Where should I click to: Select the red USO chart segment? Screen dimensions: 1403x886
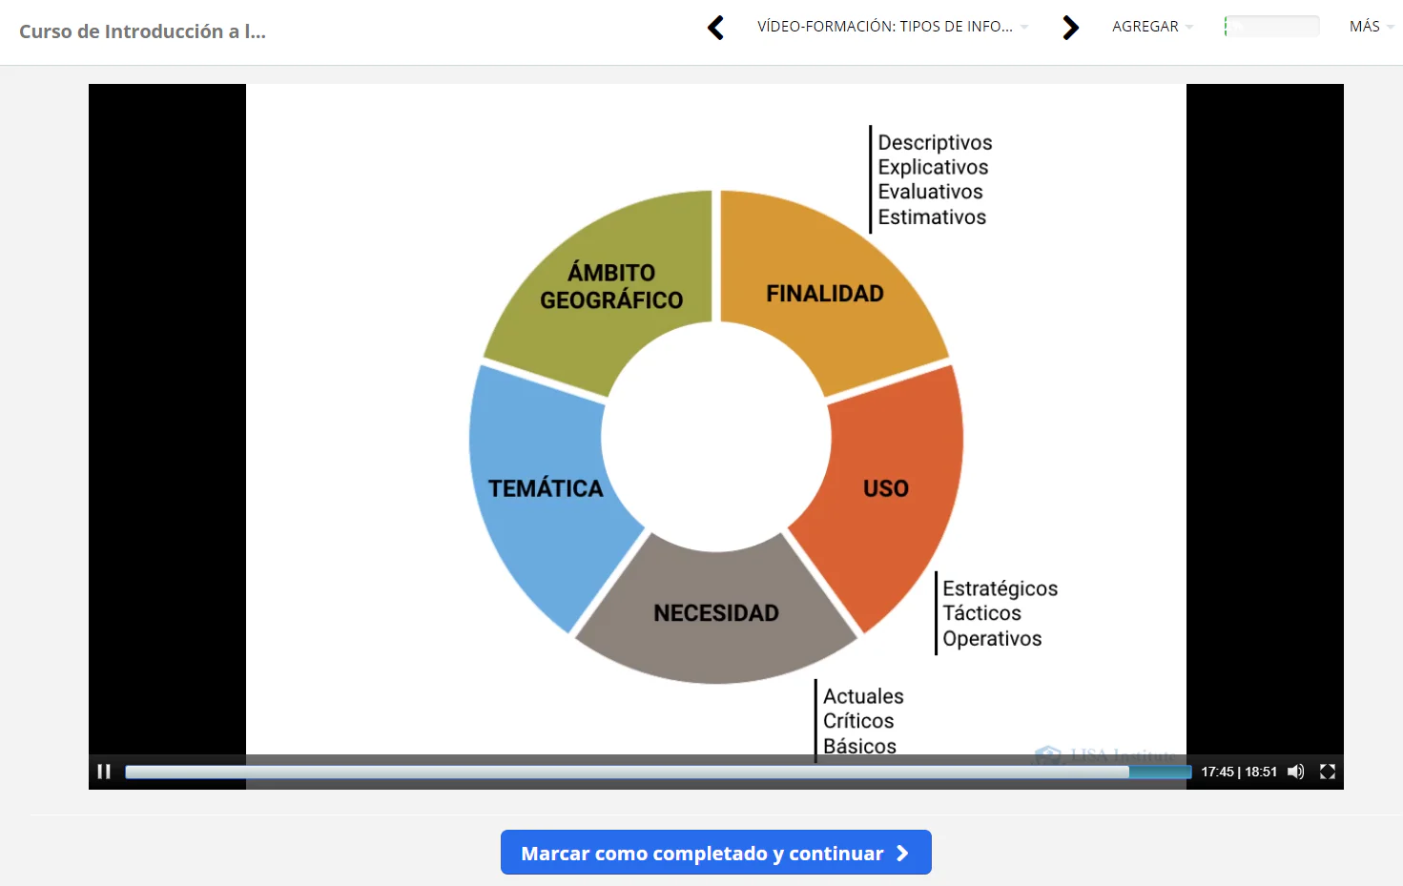point(885,488)
